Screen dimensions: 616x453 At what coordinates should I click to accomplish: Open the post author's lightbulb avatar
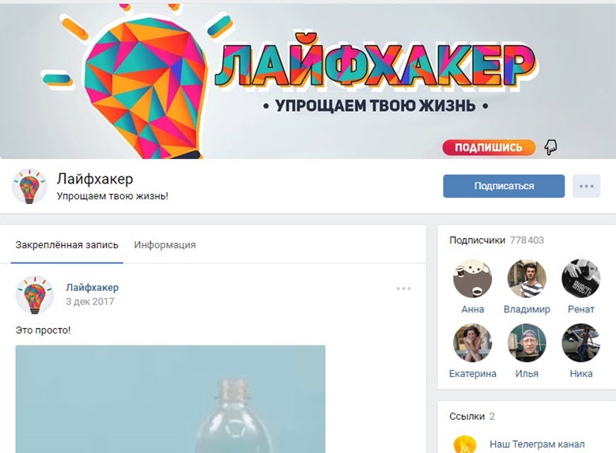(35, 295)
